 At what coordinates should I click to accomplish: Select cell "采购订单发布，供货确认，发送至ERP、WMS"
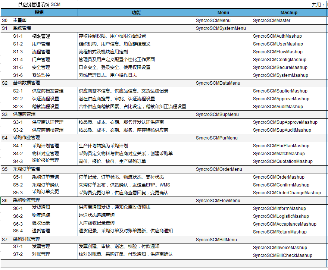(x=124, y=185)
